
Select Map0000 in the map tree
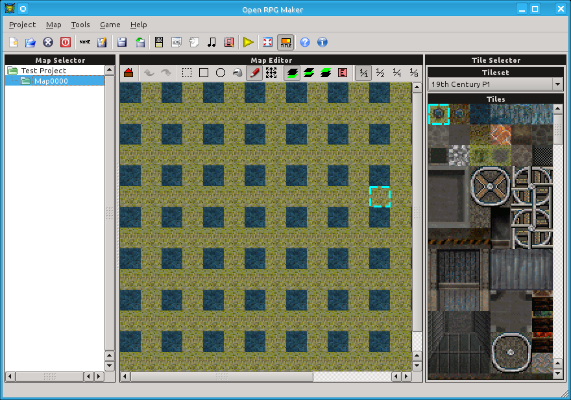coord(51,81)
